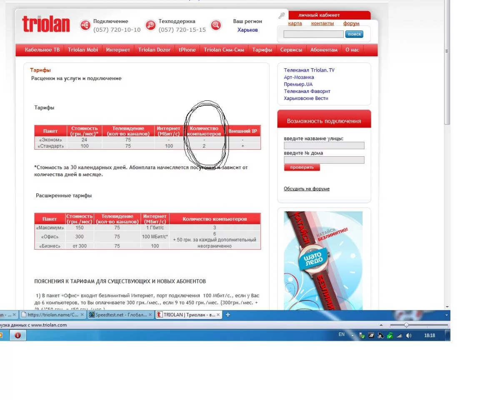This screenshot has width=500, height=400.
Task: Open Телеканал Triolan.TV link
Action: click(x=309, y=70)
